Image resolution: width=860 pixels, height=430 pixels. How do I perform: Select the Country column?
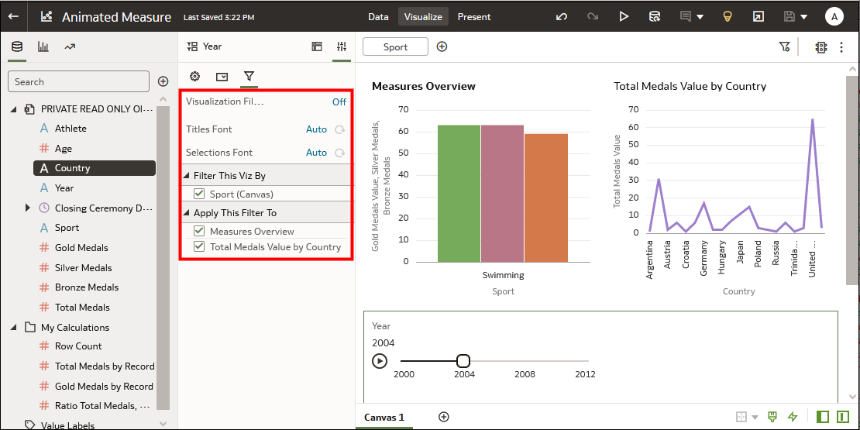95,168
